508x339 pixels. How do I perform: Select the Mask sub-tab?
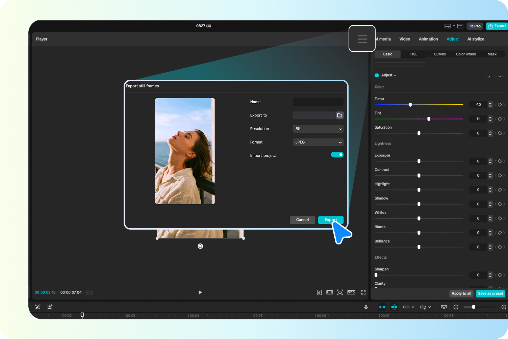(492, 54)
